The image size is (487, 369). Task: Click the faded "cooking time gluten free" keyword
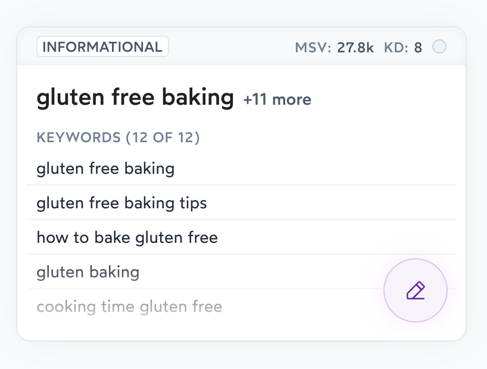pos(129,307)
